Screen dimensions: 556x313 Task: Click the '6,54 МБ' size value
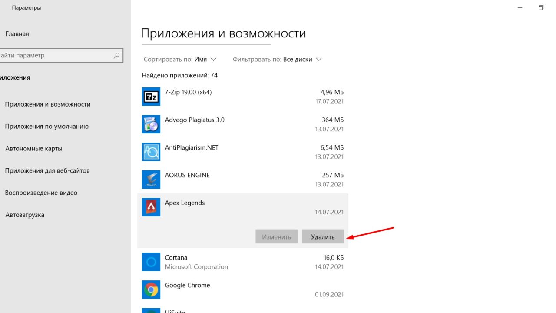(x=332, y=148)
